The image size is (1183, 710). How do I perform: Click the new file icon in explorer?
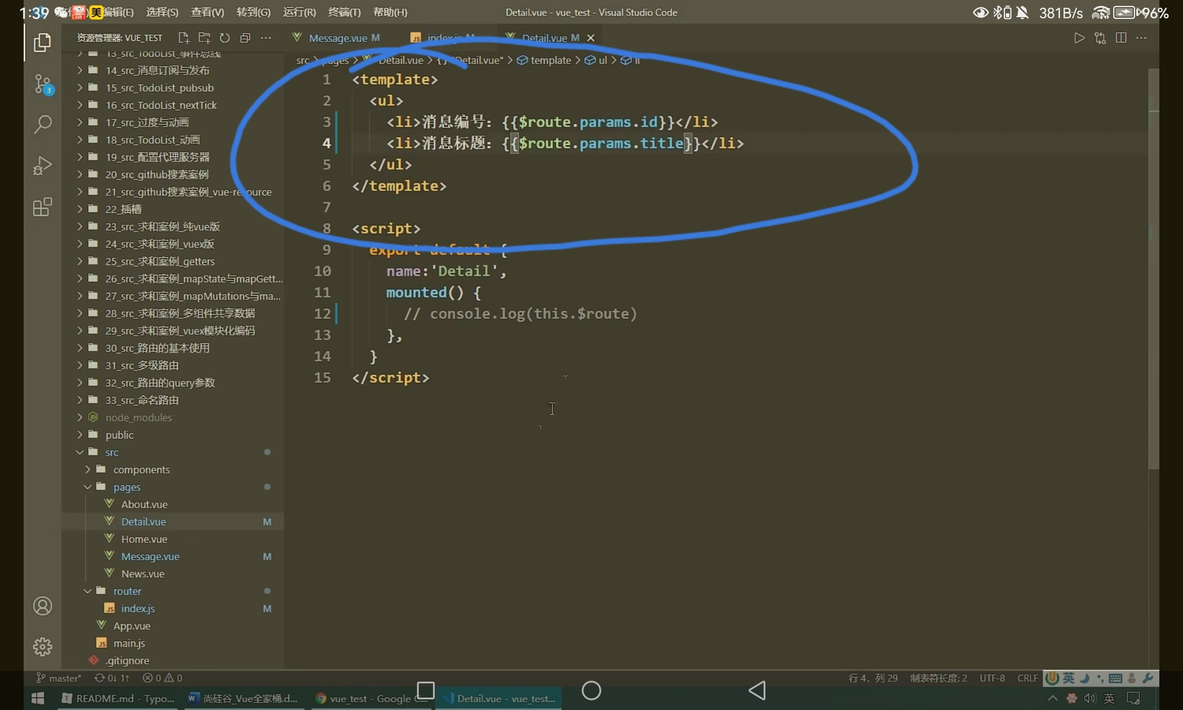(183, 38)
